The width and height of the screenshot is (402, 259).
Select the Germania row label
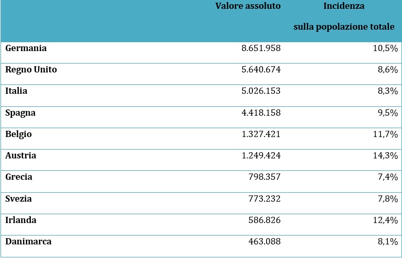click(x=26, y=48)
